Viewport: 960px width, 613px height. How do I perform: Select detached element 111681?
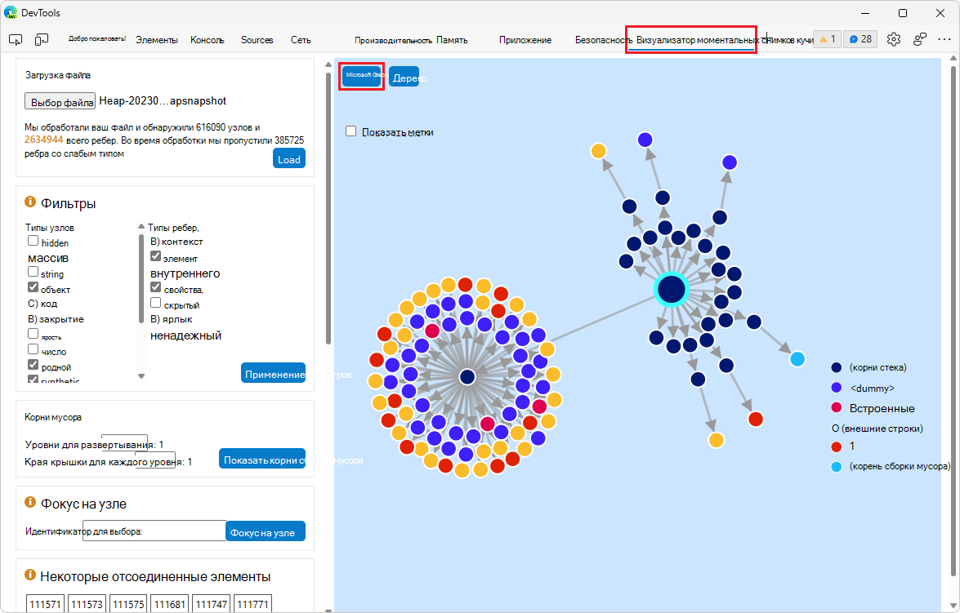point(170,604)
